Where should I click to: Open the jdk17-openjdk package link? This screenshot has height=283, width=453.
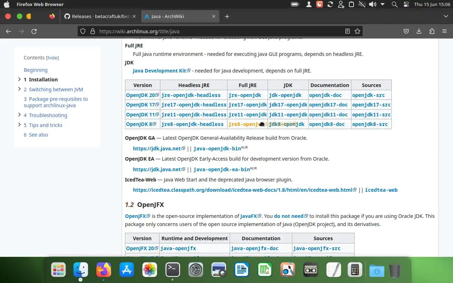[288, 105]
